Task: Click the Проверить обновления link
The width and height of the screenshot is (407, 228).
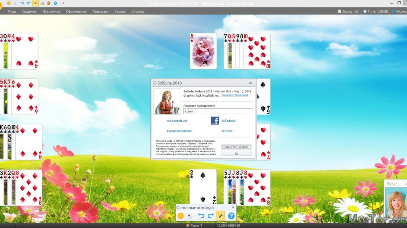Action: pos(235,95)
